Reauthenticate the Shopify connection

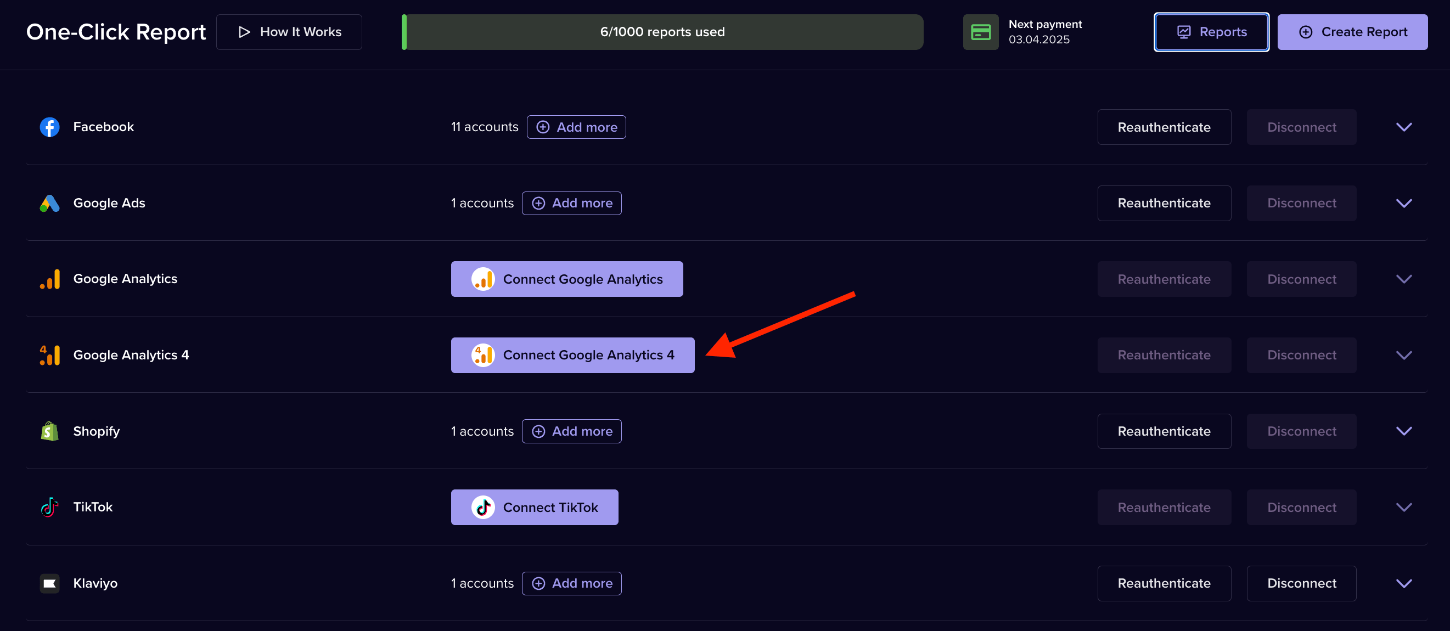click(x=1164, y=431)
